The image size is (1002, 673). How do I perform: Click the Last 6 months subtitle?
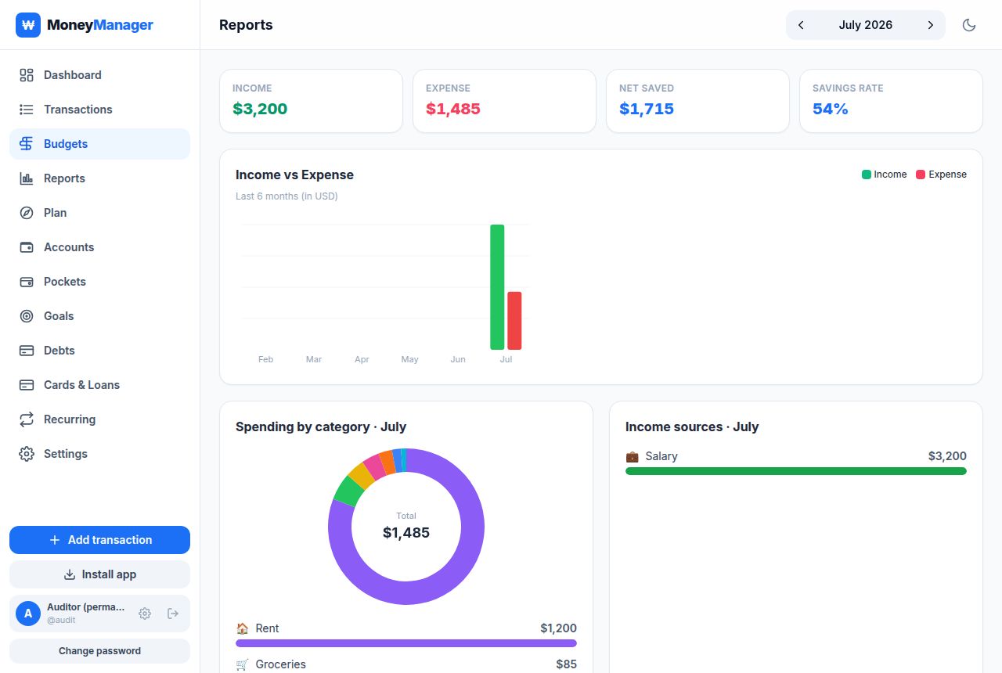click(x=287, y=196)
